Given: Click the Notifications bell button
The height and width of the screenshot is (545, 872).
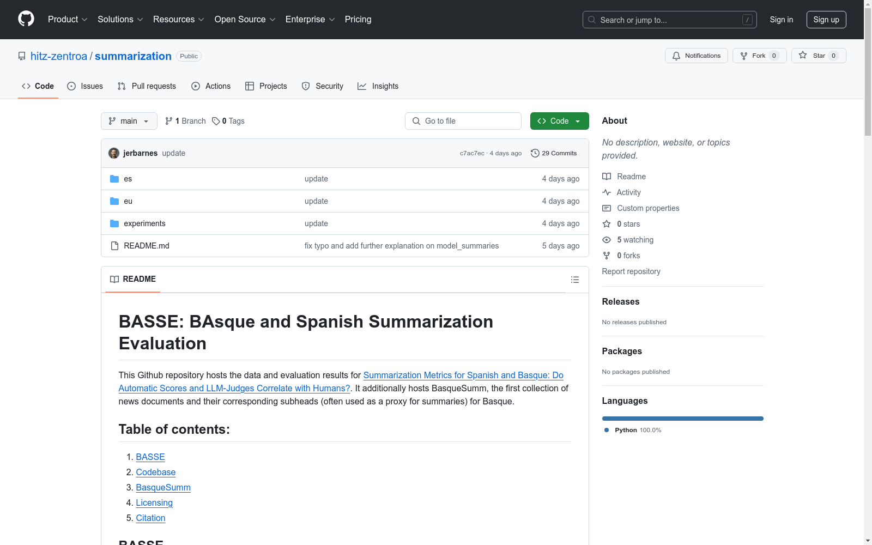Looking at the screenshot, I should pyautogui.click(x=696, y=56).
